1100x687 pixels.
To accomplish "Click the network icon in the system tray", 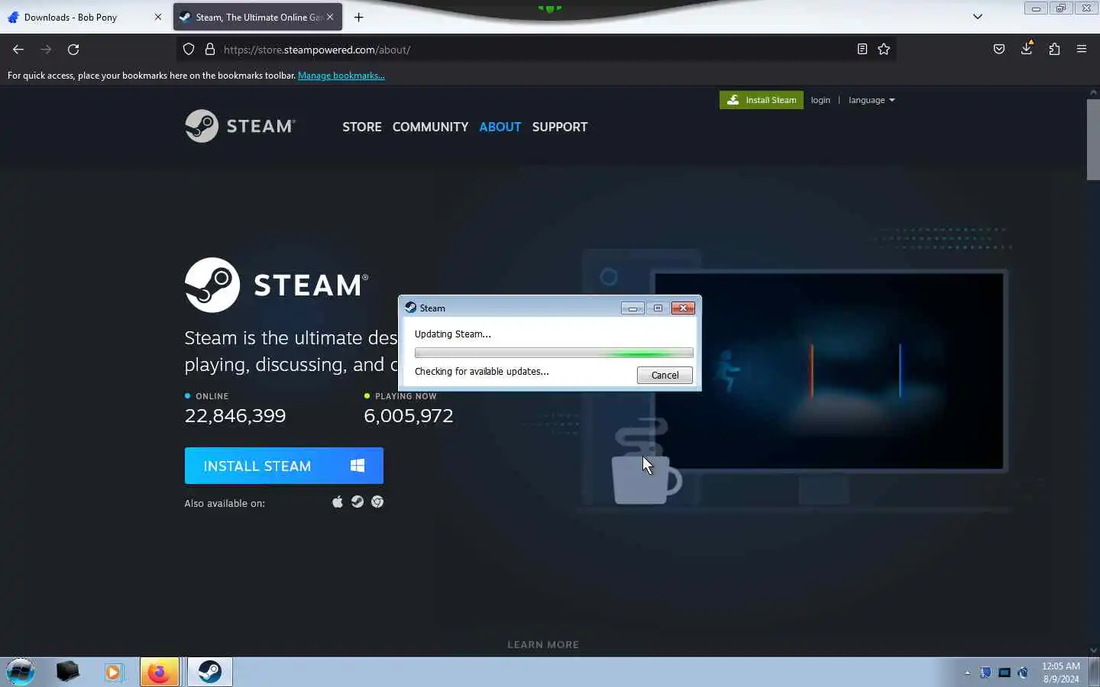I will [x=1005, y=672].
